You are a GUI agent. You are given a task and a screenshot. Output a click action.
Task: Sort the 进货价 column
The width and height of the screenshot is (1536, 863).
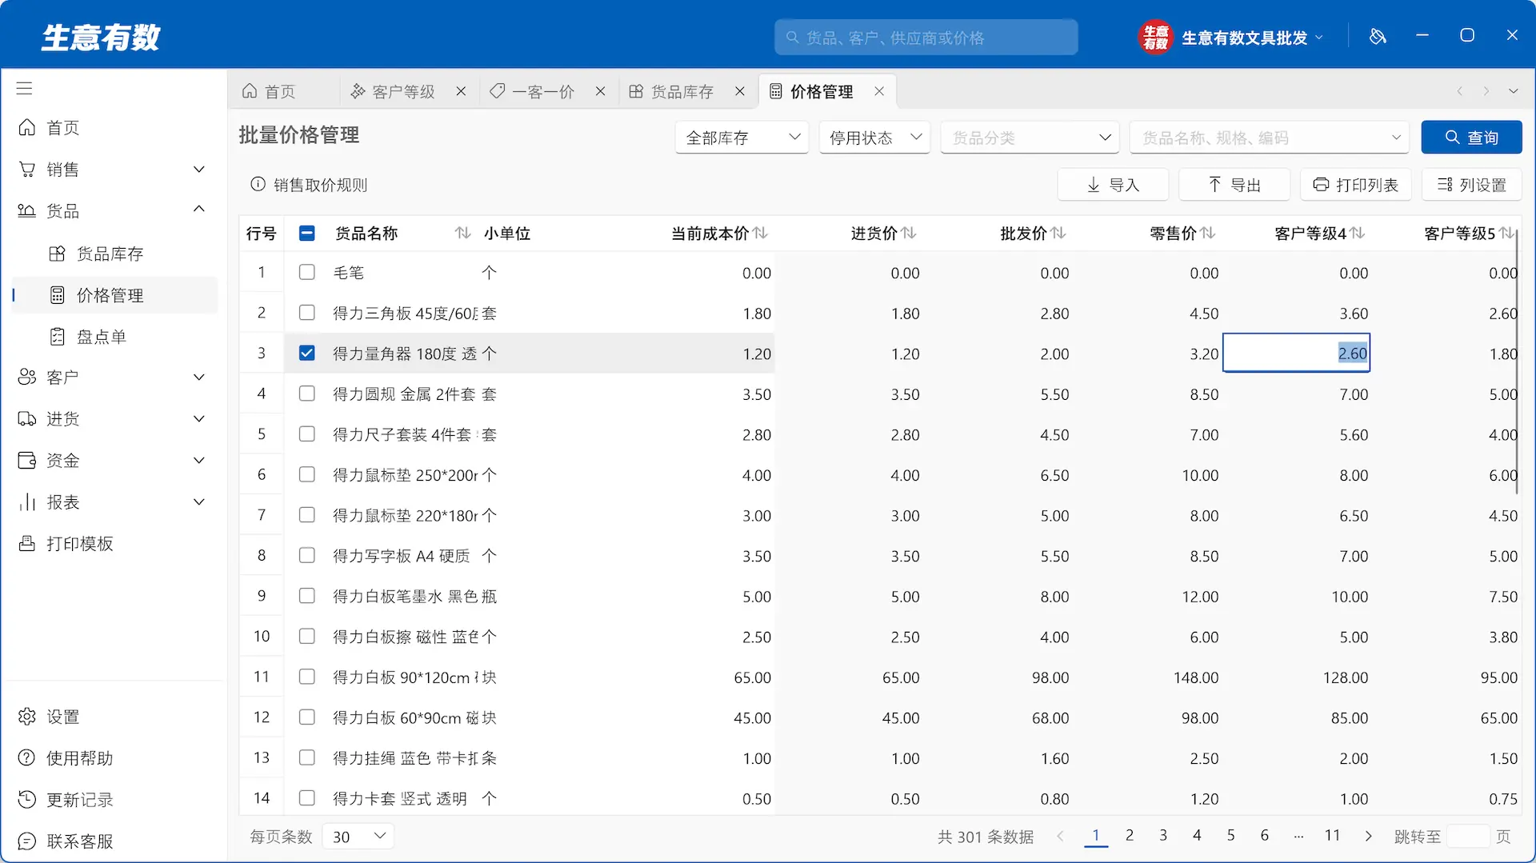(909, 233)
